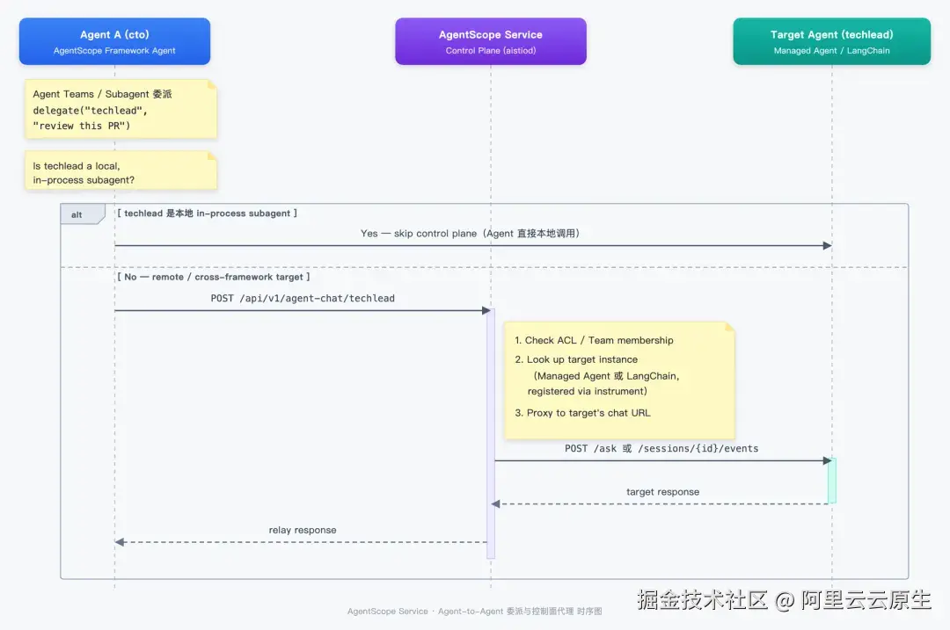
Task: Click the 'Yes — skip control plane' message label
Action: [x=470, y=234]
